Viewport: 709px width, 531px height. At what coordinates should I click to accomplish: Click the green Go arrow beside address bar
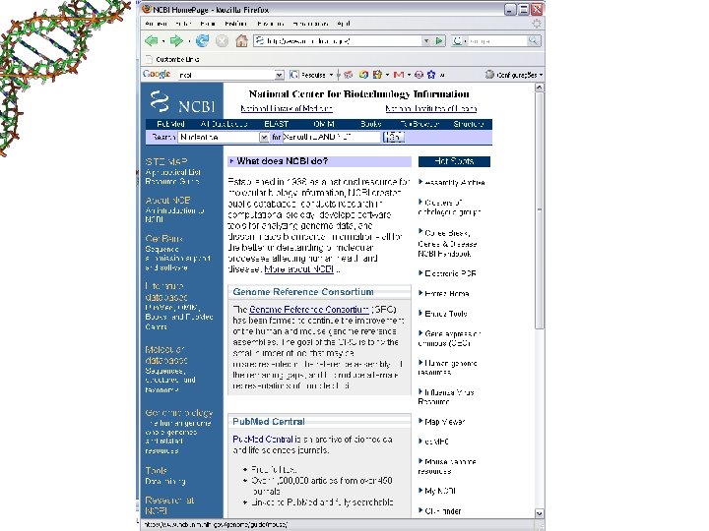(x=439, y=40)
